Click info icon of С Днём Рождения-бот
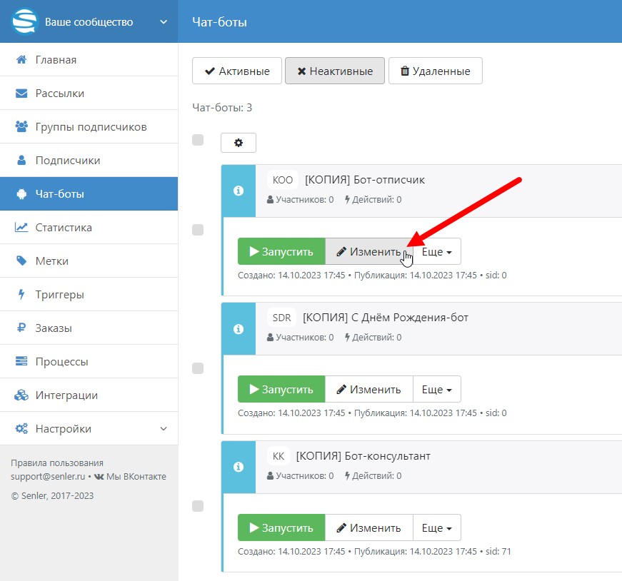This screenshot has height=581, width=622. point(239,329)
